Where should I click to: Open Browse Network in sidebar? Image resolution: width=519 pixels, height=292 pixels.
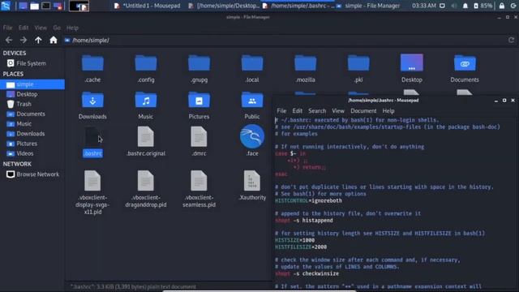pyautogui.click(x=32, y=174)
